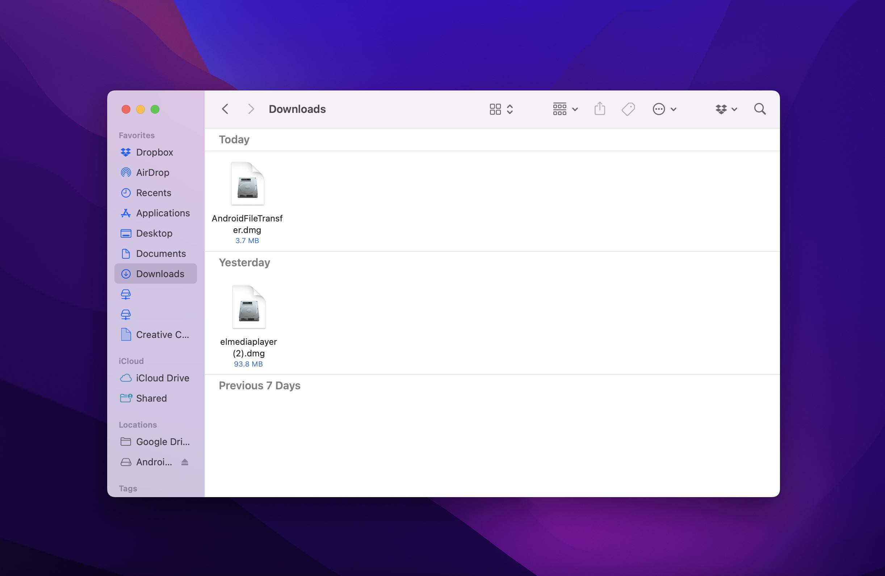Click the Recents clock icon
Image resolution: width=885 pixels, height=576 pixels.
[126, 192]
